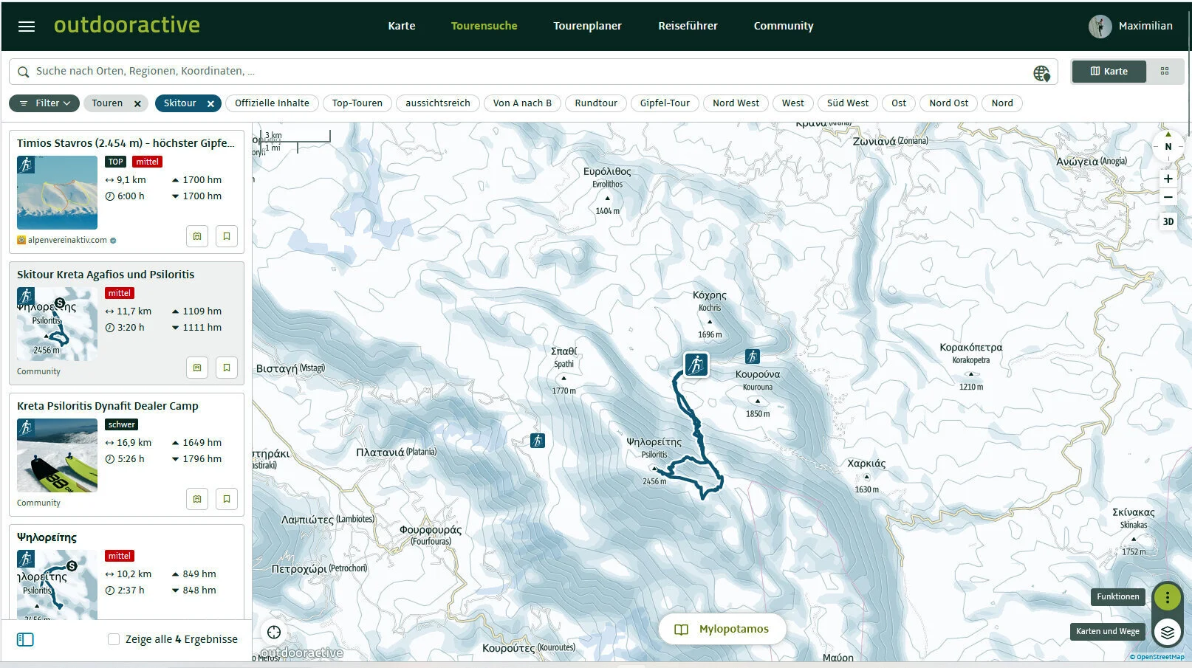Center map on my location
Viewport: 1192px width, 668px height.
pos(274,632)
